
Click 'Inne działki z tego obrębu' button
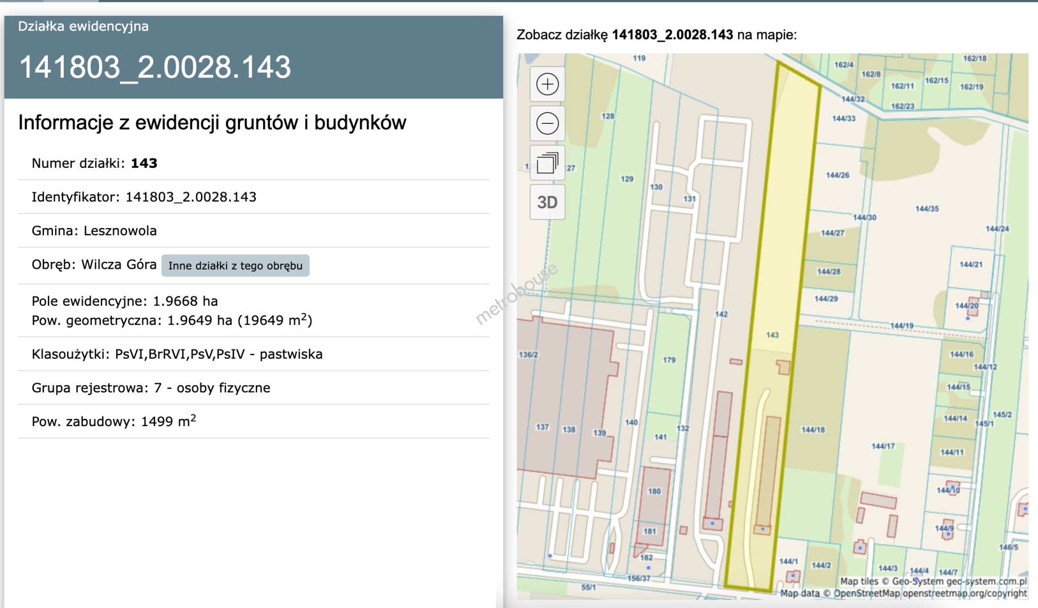(x=235, y=266)
